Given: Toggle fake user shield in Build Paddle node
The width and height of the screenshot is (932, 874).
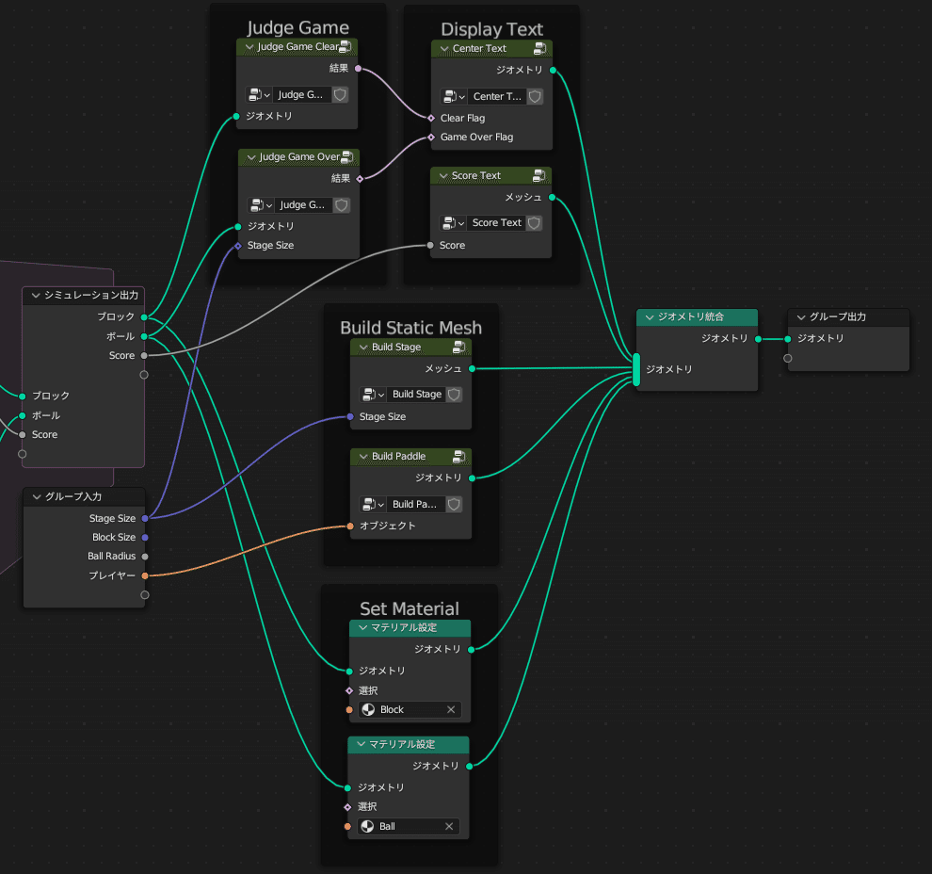Looking at the screenshot, I should [x=454, y=504].
